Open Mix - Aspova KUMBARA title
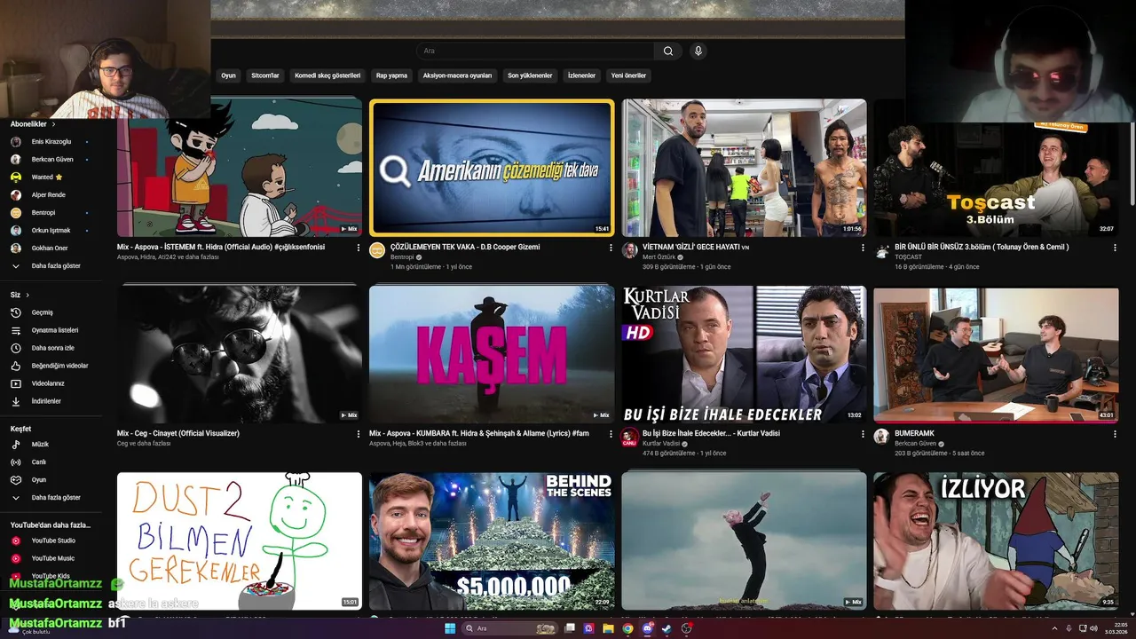 click(x=479, y=433)
